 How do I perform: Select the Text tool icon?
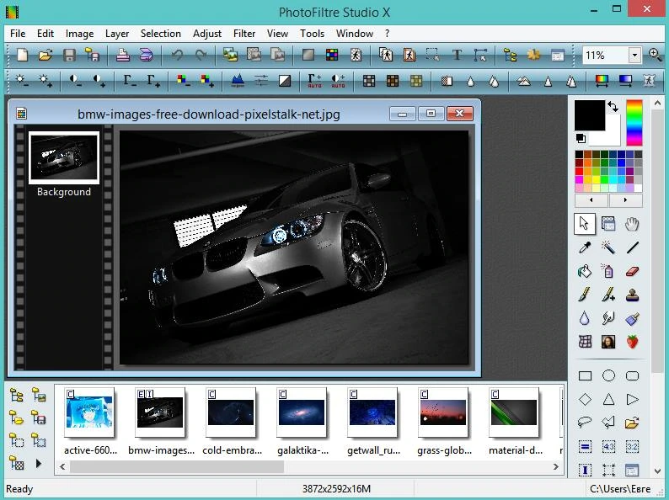tap(457, 55)
